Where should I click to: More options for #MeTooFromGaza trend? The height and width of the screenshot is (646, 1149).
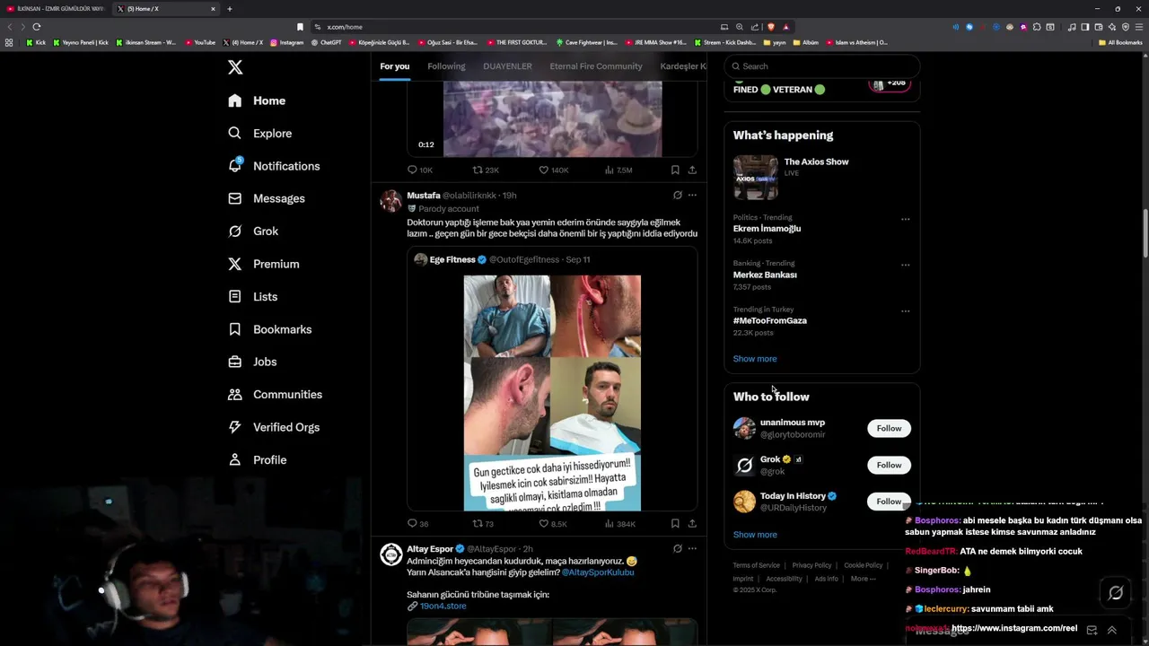[x=905, y=311]
